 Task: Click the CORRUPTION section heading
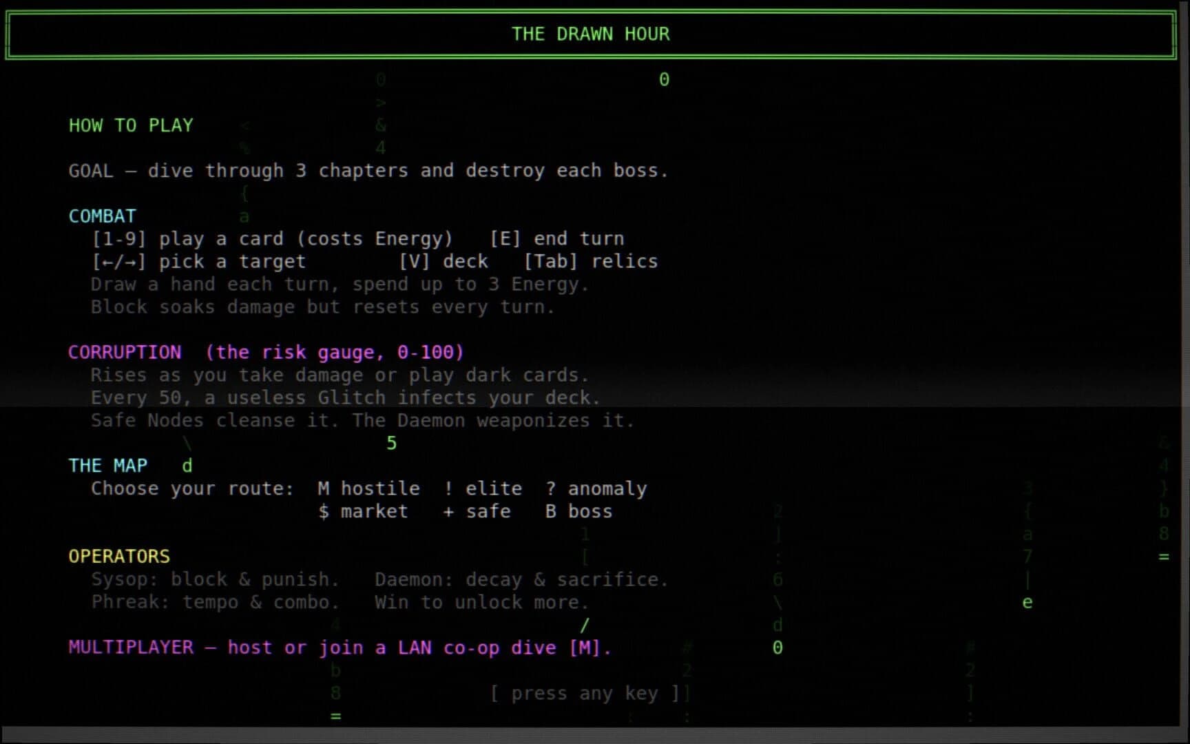[x=125, y=352]
